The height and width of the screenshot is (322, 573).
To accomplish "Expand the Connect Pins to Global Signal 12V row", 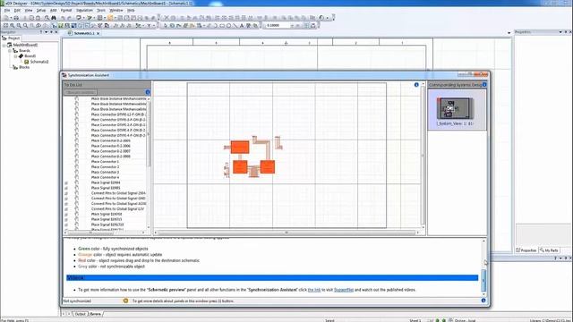I will pyautogui.click(x=66, y=208).
